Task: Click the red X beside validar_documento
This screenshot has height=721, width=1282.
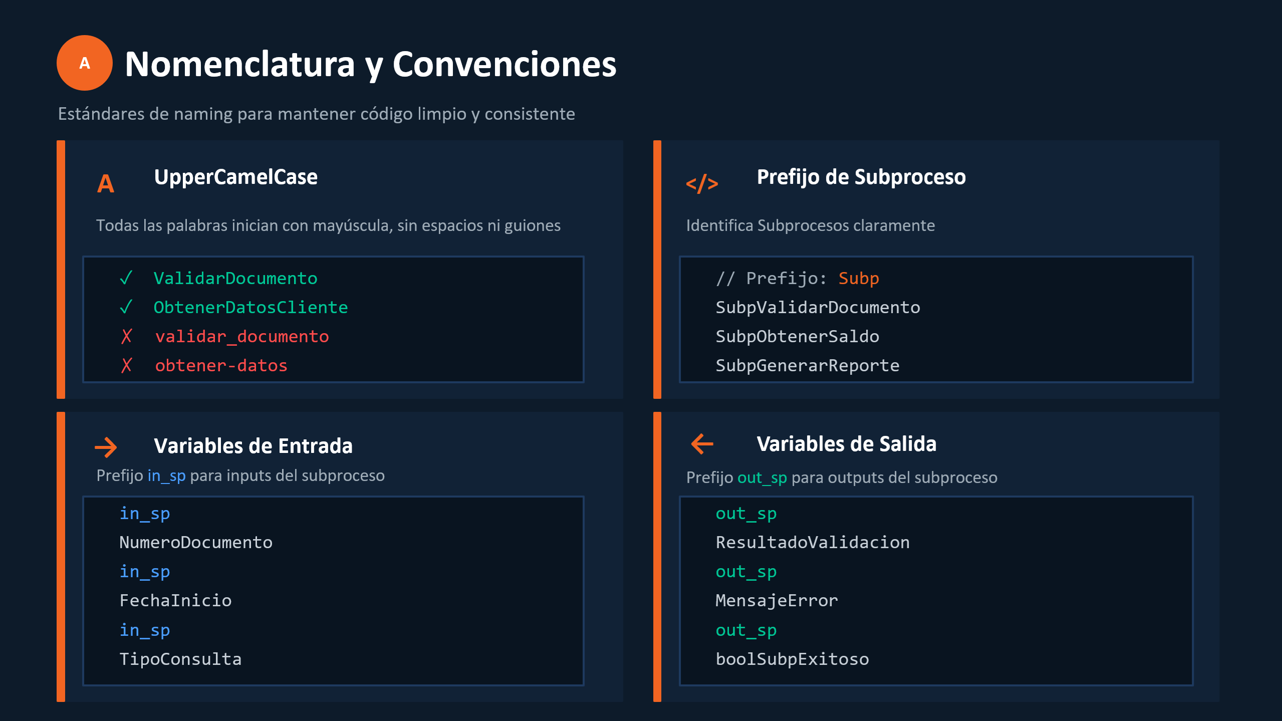Action: click(x=126, y=336)
